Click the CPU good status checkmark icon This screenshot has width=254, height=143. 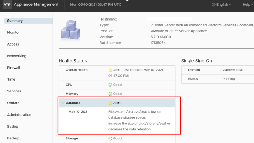point(110,85)
